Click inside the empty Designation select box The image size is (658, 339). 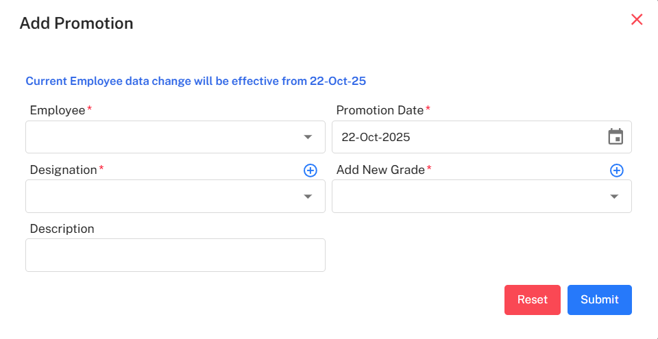click(161, 197)
